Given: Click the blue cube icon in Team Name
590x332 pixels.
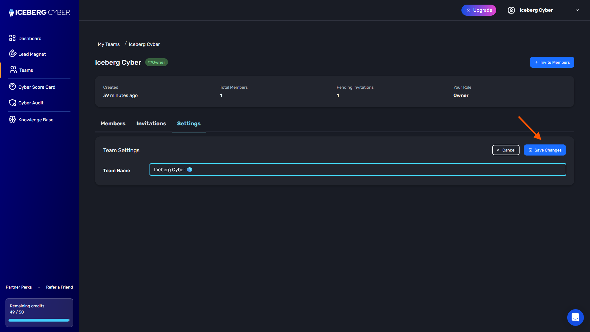Looking at the screenshot, I should [190, 170].
